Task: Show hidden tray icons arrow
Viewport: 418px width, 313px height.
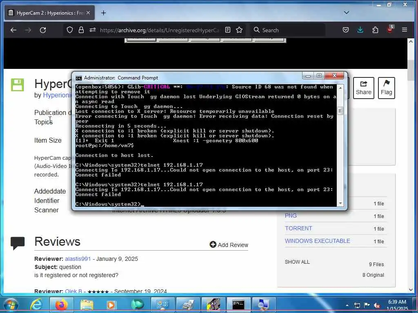Action: [x=347, y=305]
